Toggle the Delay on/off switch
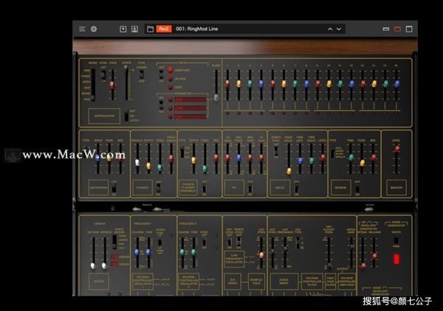The width and height of the screenshot is (443, 311). coord(296,189)
